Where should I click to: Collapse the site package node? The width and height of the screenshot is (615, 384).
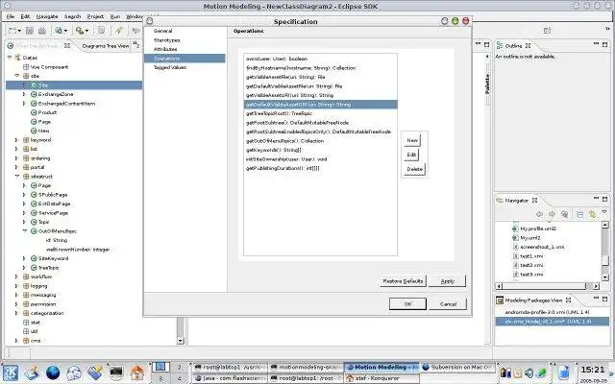pos(17,76)
